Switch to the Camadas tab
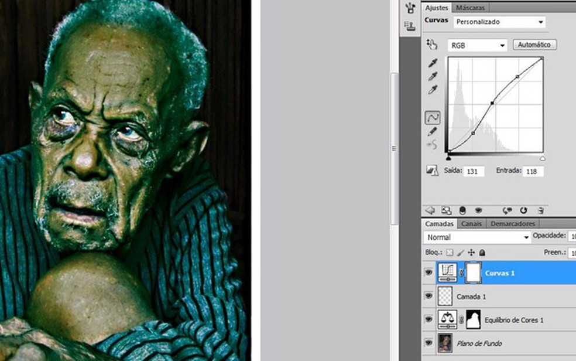The width and height of the screenshot is (576, 361). (x=439, y=223)
